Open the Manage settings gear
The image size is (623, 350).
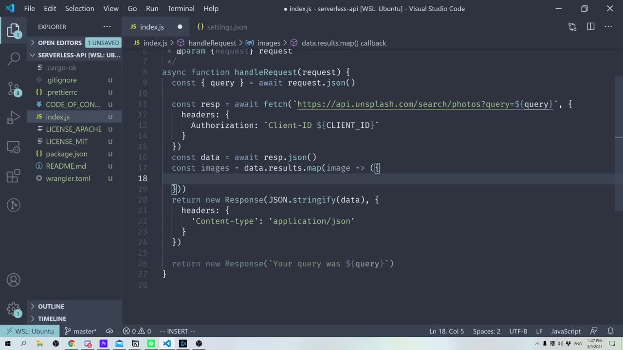click(x=14, y=309)
